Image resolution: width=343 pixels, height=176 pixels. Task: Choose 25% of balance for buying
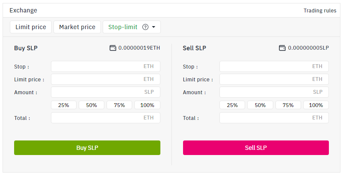[x=64, y=105]
